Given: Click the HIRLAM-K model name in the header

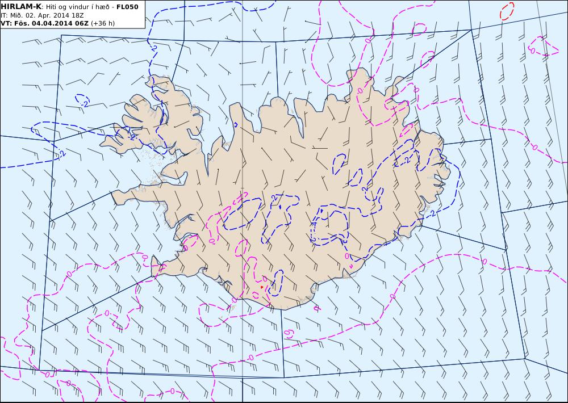Looking at the screenshot, I should coord(22,7).
